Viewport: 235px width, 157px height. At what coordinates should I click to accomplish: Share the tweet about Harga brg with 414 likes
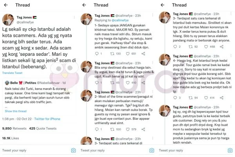pyautogui.click(x=222, y=98)
